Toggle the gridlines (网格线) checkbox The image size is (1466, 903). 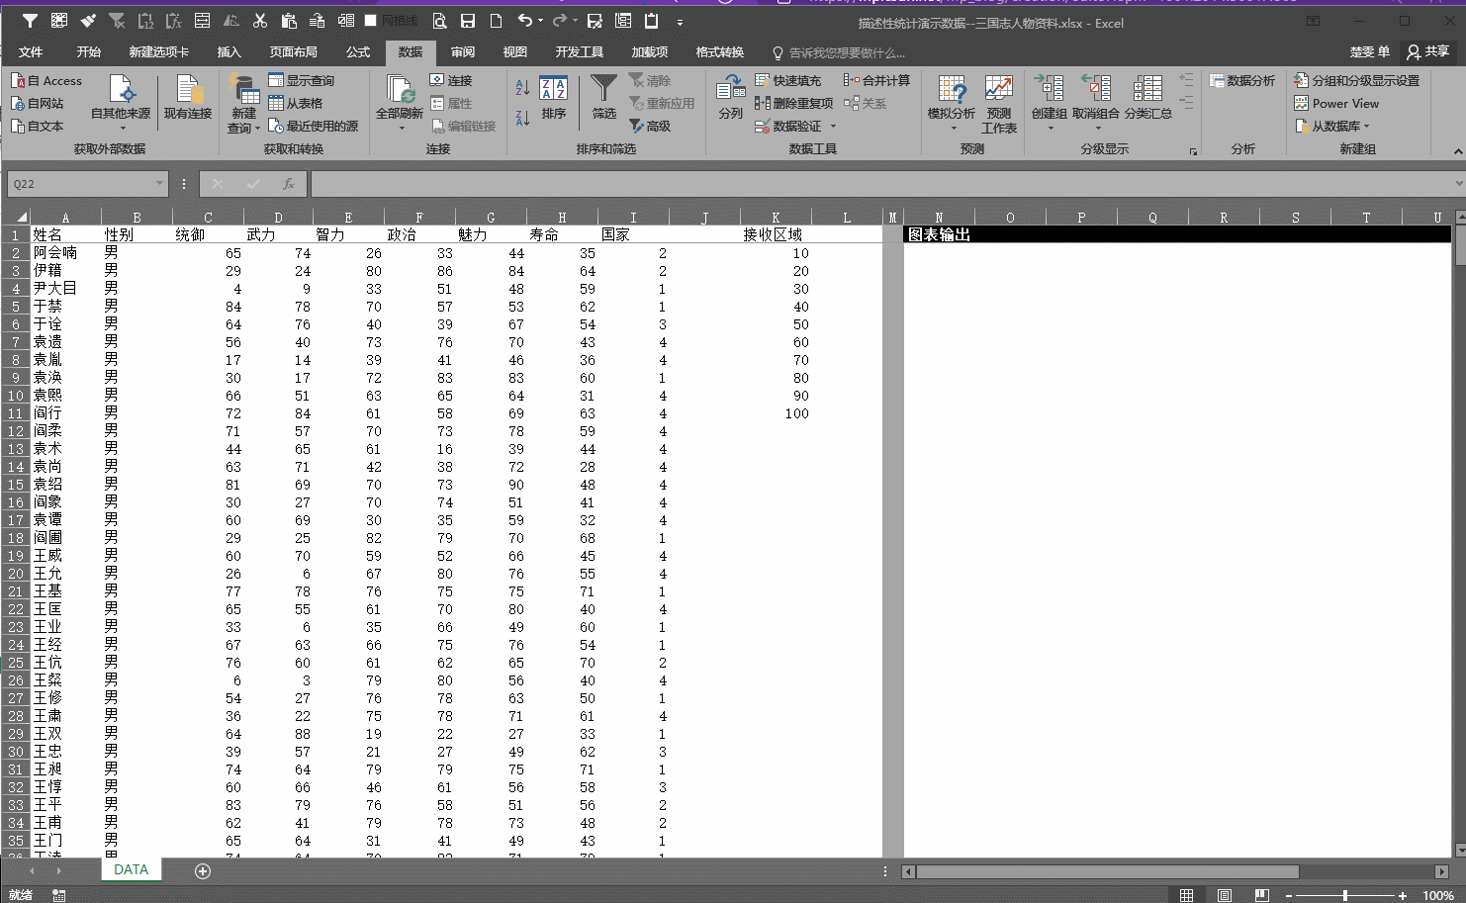tap(371, 21)
